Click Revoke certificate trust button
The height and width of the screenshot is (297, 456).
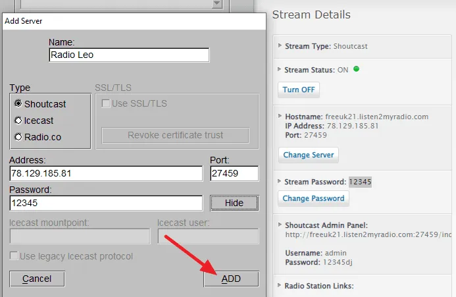tap(176, 135)
